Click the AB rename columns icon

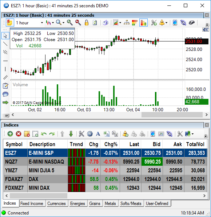pyautogui.click(x=115, y=134)
